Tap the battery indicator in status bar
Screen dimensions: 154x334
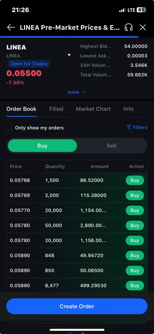[x=141, y=10]
